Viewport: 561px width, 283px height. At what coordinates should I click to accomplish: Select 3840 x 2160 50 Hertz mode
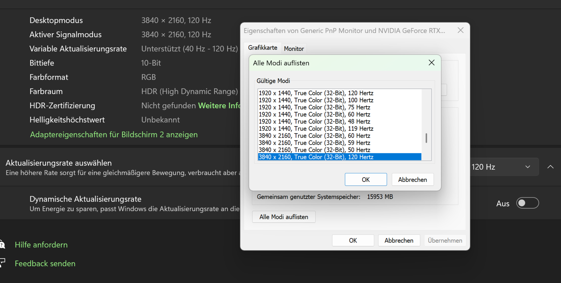[x=339, y=150]
